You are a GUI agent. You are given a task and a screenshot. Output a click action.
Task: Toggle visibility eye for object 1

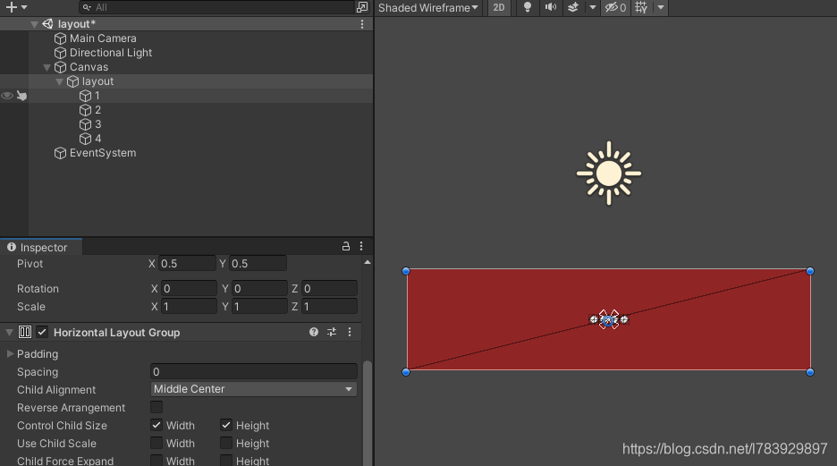coord(7,96)
